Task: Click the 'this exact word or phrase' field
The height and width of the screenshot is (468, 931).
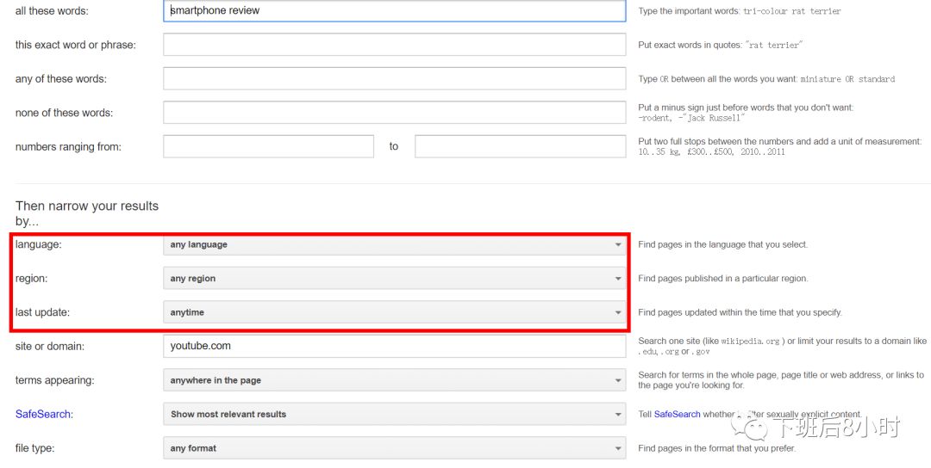Action: pos(394,45)
